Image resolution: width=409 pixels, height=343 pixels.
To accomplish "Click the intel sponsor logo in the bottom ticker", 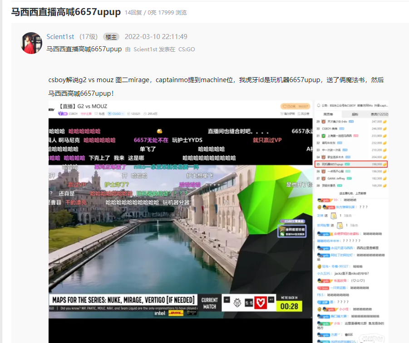I will point(160,313).
